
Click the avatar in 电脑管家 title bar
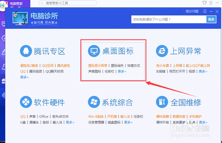(3, 6)
